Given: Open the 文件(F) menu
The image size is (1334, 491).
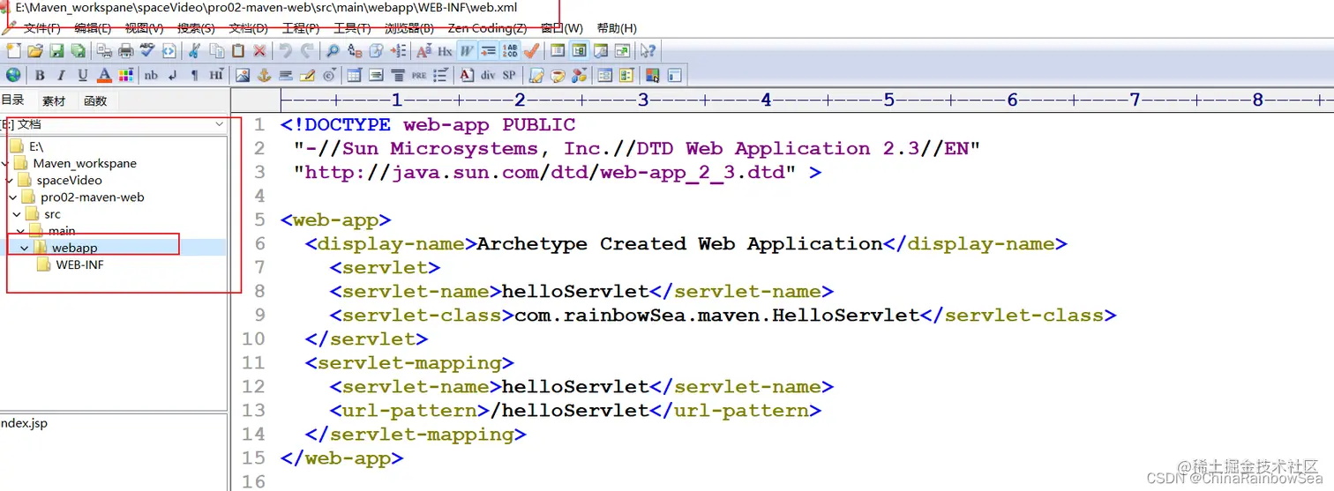Looking at the screenshot, I should (x=41, y=28).
